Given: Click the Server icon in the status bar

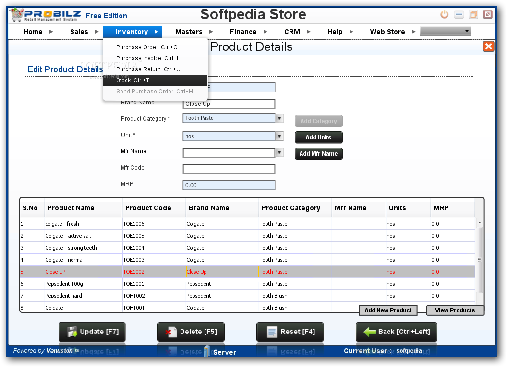Looking at the screenshot, I should pos(207,352).
